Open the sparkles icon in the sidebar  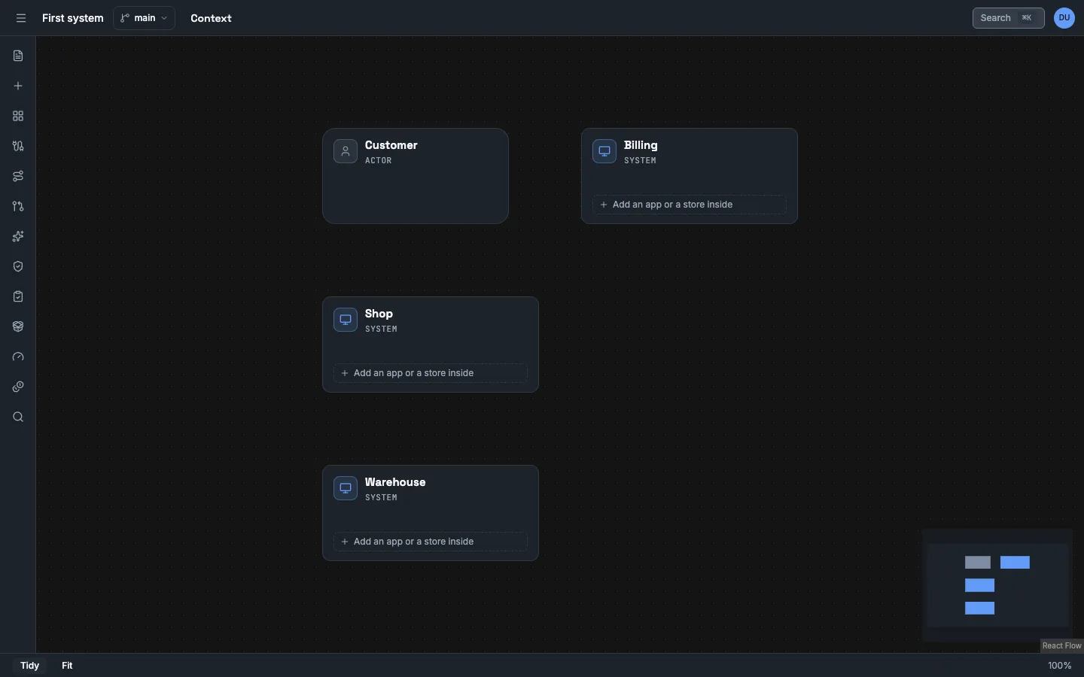(x=18, y=236)
